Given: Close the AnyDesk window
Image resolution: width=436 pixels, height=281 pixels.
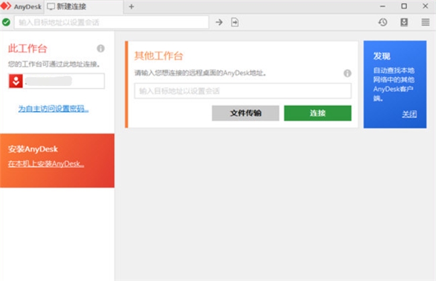Looking at the screenshot, I should [425, 6].
